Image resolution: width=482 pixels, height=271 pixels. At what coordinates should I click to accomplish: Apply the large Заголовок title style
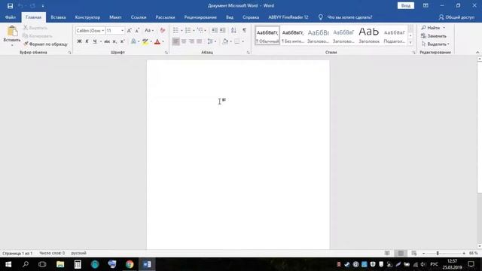coord(369,35)
